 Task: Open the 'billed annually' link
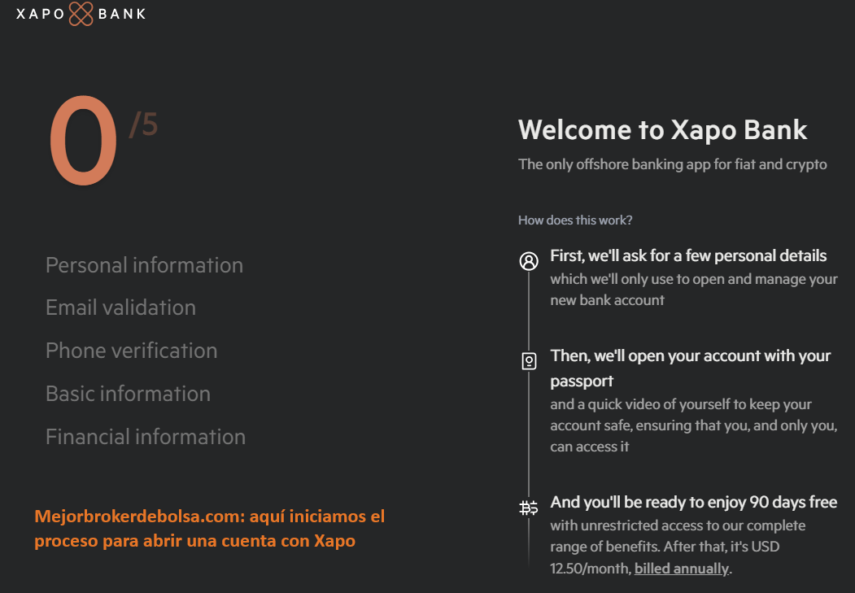pyautogui.click(x=681, y=569)
